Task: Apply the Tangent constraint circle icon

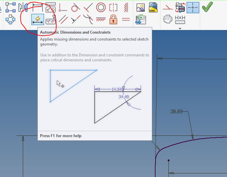Action: [x=75, y=7]
